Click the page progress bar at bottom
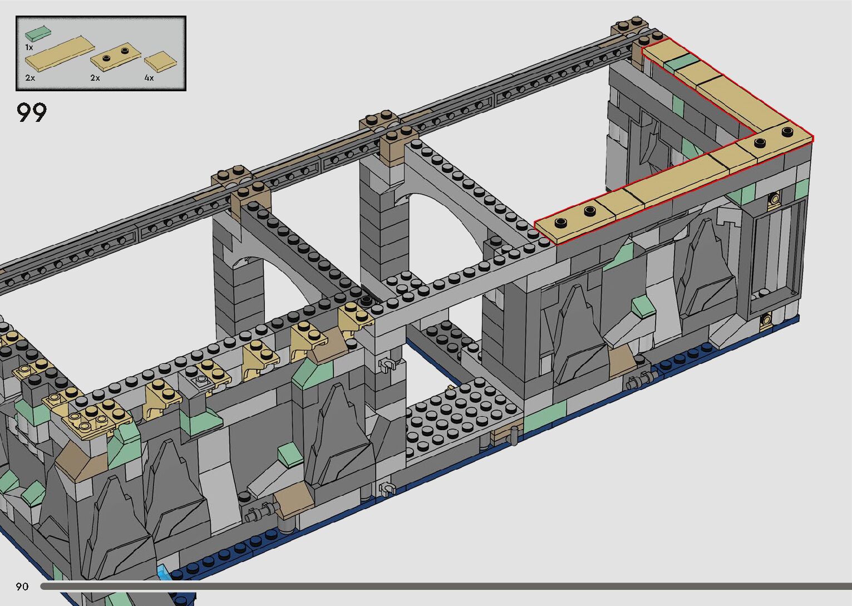 tap(445, 587)
